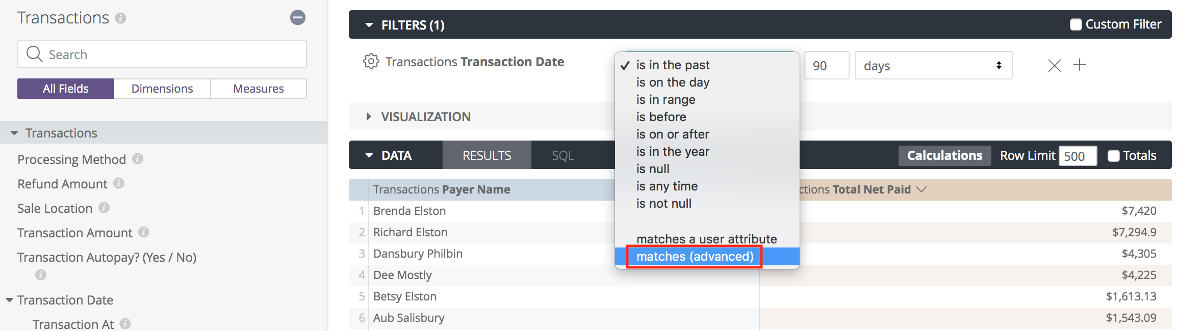Click the info icon next to Transactions title
Viewport: 1178px width, 331px height.
click(x=121, y=18)
